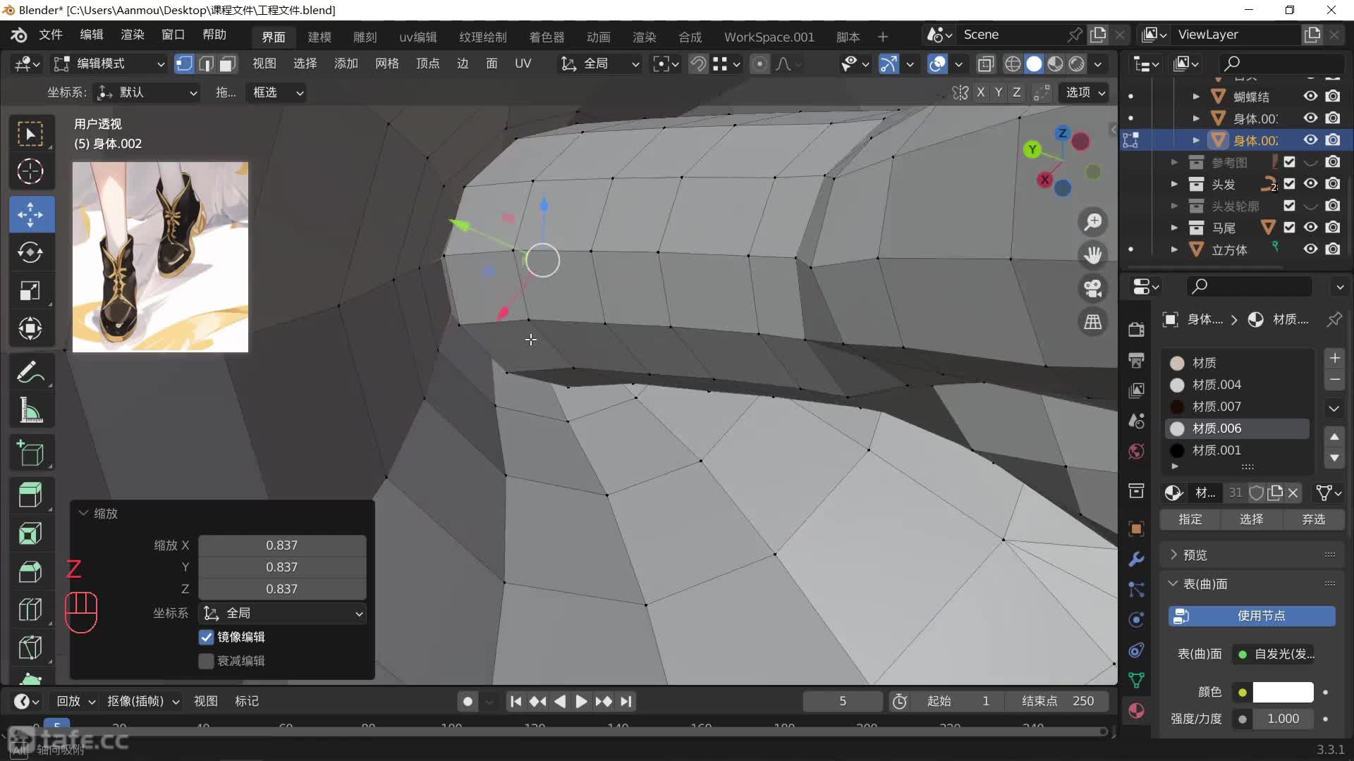The image size is (1354, 761).
Task: Open the 全局 transform orientation dropdown
Action: (600, 64)
